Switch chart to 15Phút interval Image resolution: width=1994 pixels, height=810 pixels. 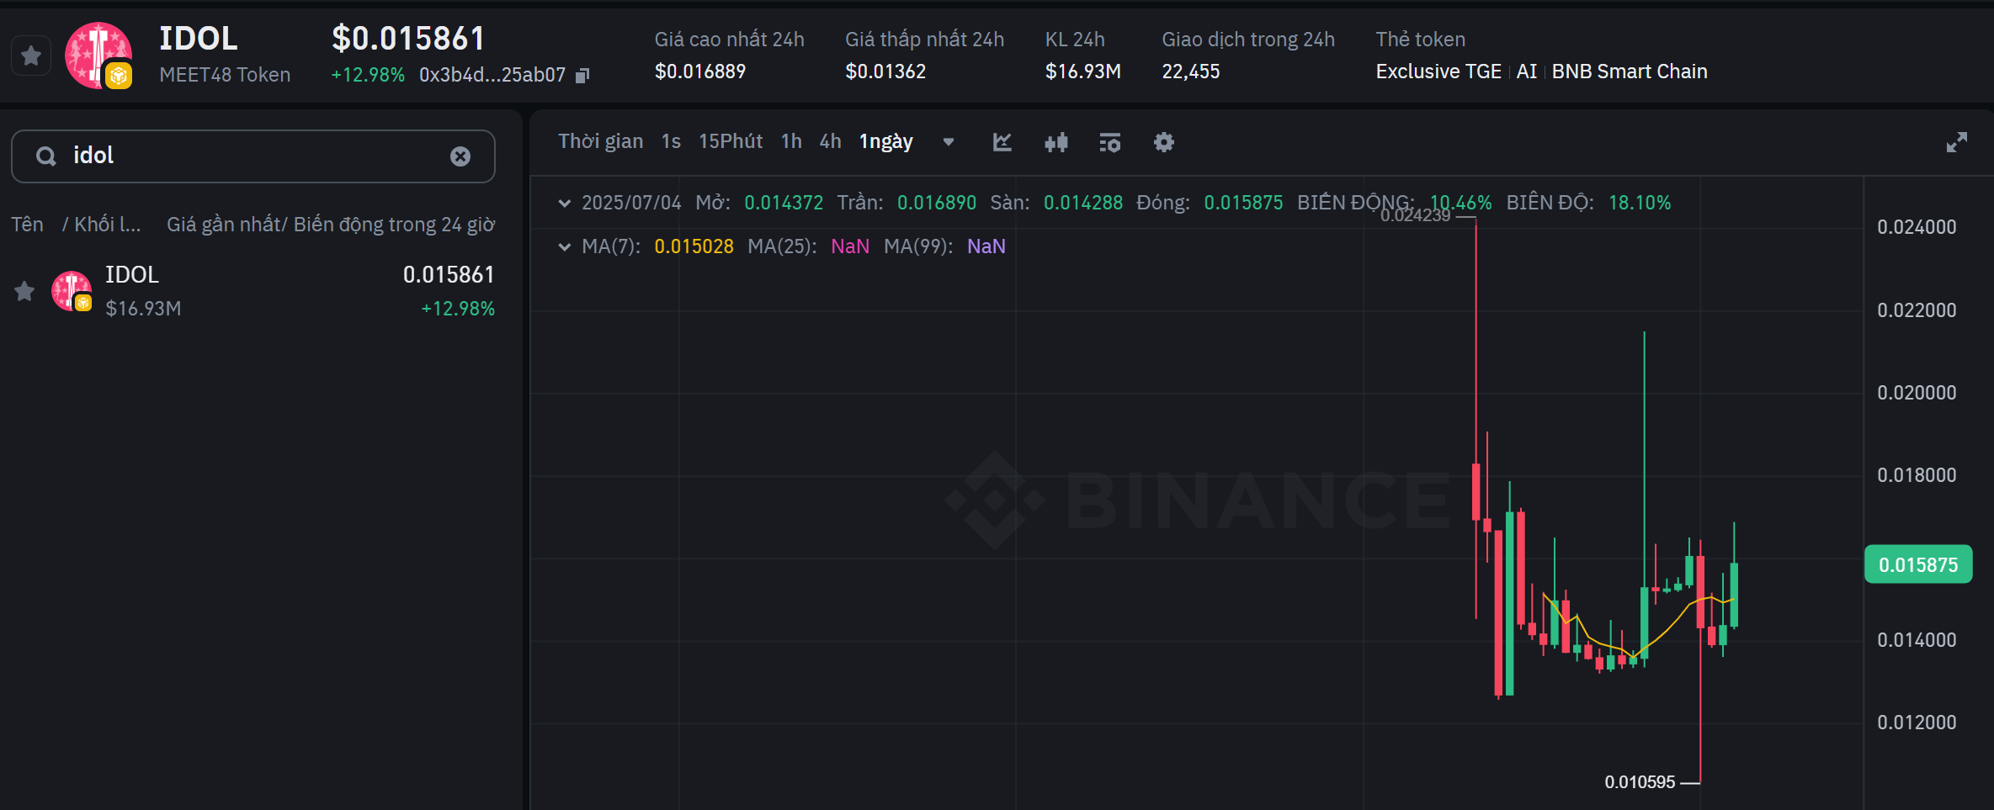pyautogui.click(x=731, y=141)
